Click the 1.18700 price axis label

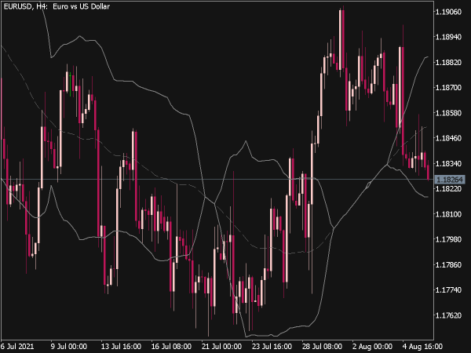tap(448, 88)
